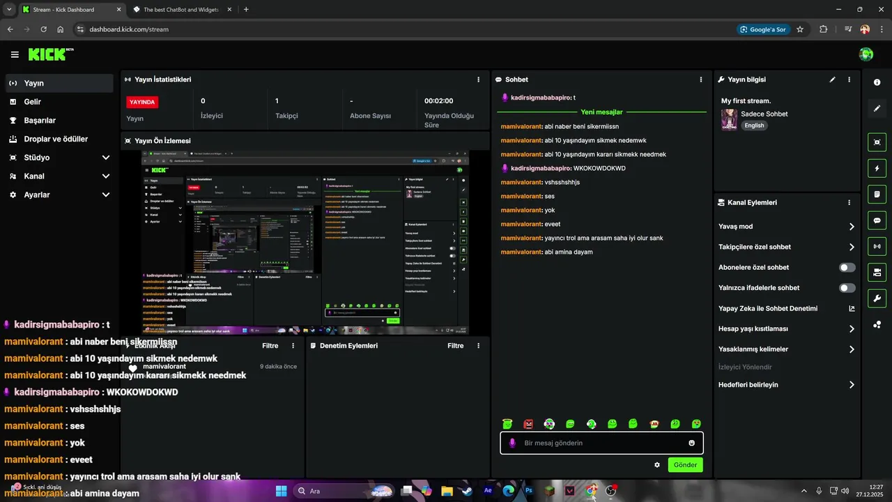Open the Yavaş mod options chevron
Viewport: 892px width, 502px height.
pos(852,227)
